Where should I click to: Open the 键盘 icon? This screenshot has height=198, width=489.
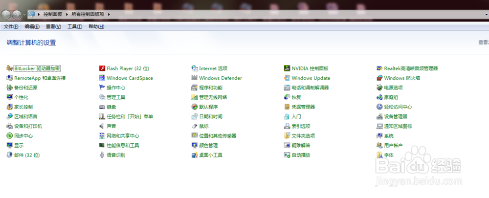click(102, 107)
